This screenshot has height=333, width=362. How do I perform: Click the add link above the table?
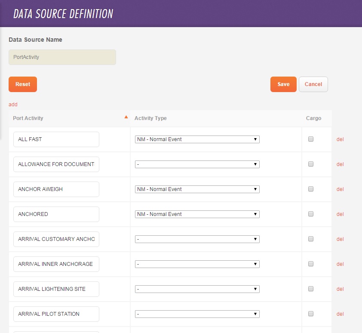click(13, 105)
